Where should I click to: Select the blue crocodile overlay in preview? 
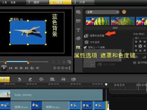click(x=28, y=33)
